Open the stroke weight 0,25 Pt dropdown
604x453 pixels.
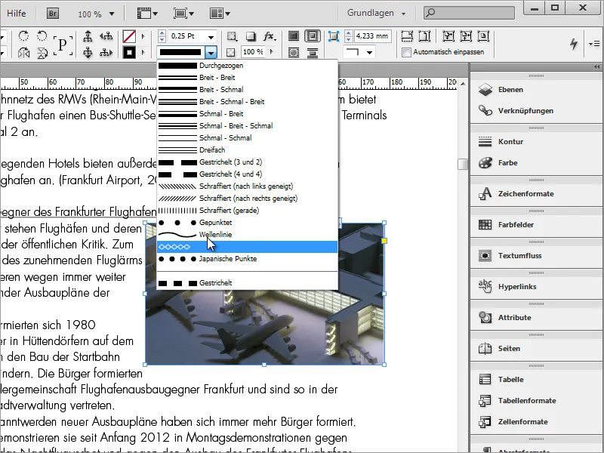211,37
